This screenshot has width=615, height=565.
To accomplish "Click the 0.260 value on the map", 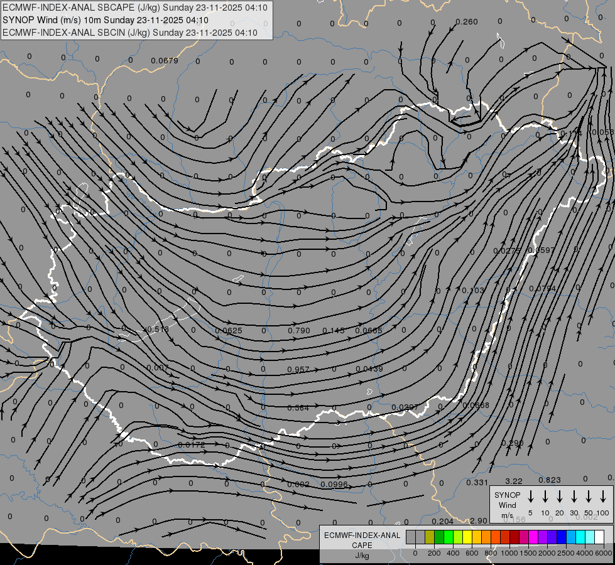I will click(467, 21).
